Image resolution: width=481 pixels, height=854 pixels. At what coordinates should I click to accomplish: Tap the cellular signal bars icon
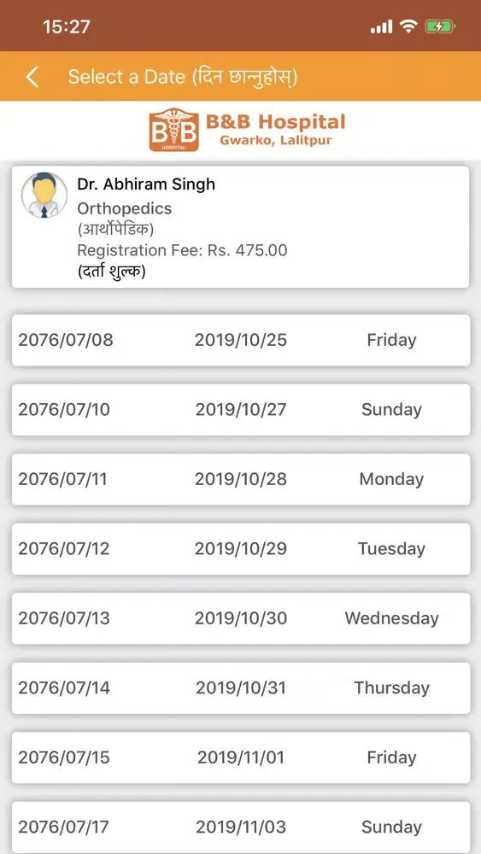[381, 26]
